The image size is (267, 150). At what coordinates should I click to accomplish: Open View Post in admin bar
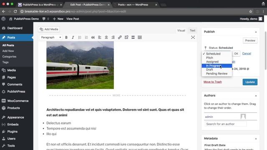[x=73, y=19]
